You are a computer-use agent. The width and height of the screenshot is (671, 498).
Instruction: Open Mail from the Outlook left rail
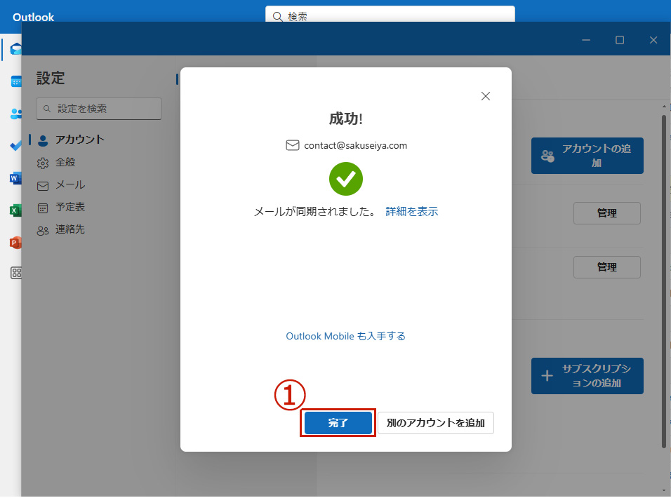(16, 48)
